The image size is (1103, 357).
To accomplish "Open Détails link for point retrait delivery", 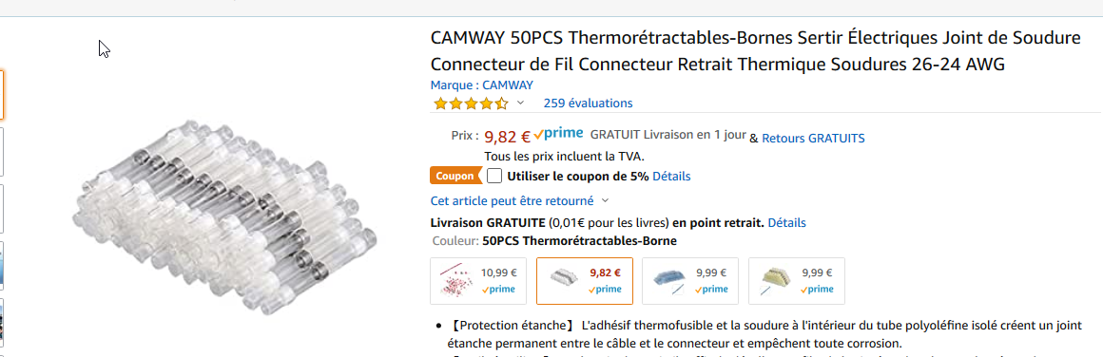I will (x=786, y=223).
